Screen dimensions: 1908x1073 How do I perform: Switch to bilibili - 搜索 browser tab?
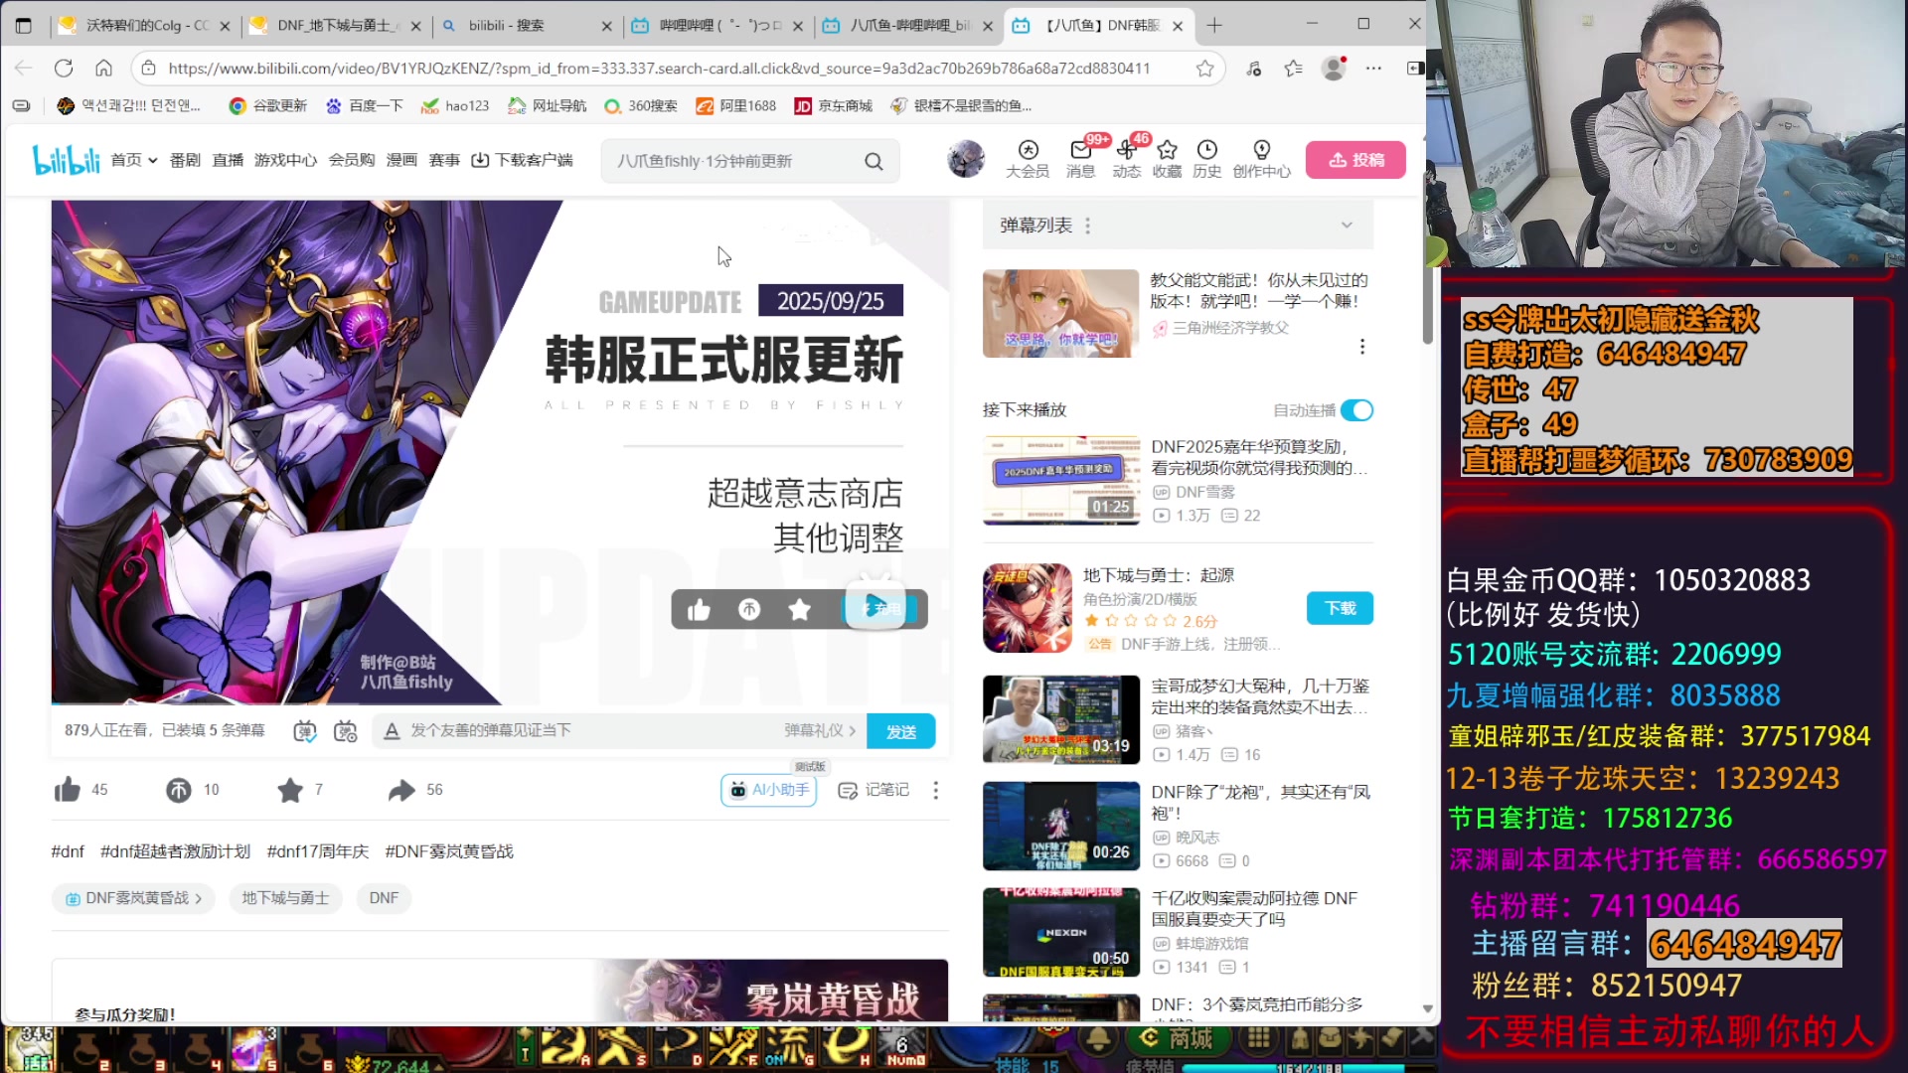pyautogui.click(x=527, y=26)
